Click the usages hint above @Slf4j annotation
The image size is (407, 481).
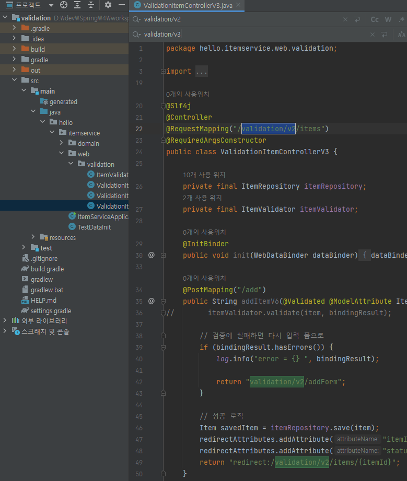pos(188,94)
